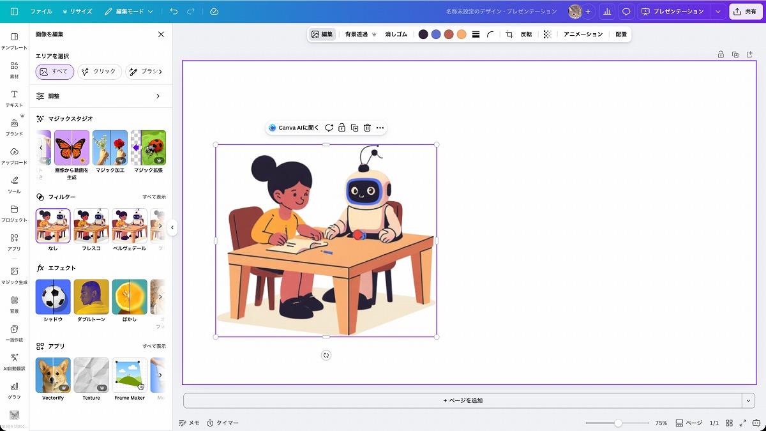Select the すべて area option
Viewport: 766px width, 431px height.
[54, 72]
